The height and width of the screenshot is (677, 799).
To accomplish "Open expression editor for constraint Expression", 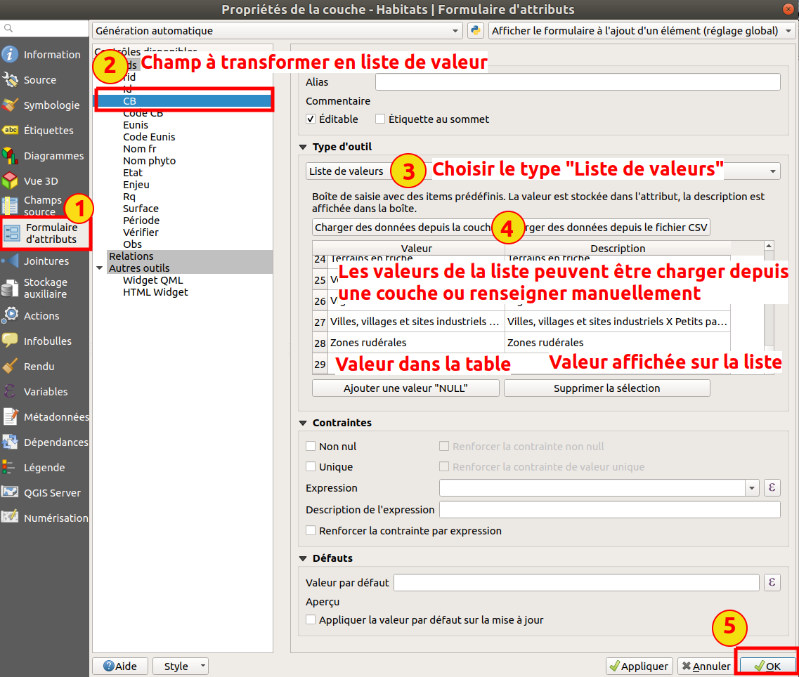I will [772, 488].
